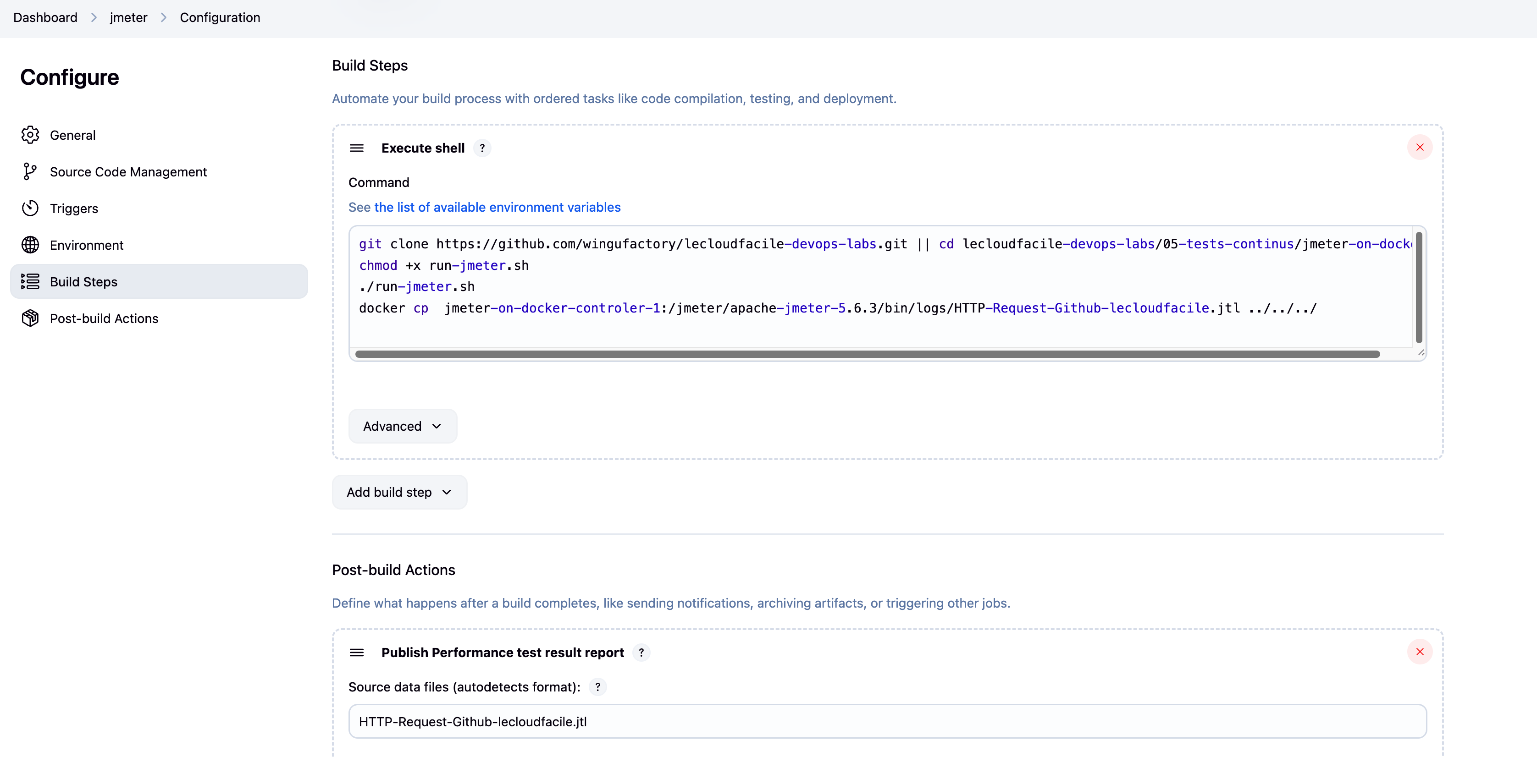Open help for Execute shell step

pos(482,148)
